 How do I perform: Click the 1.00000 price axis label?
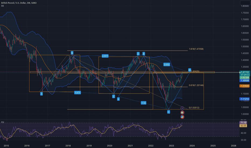point(245,114)
